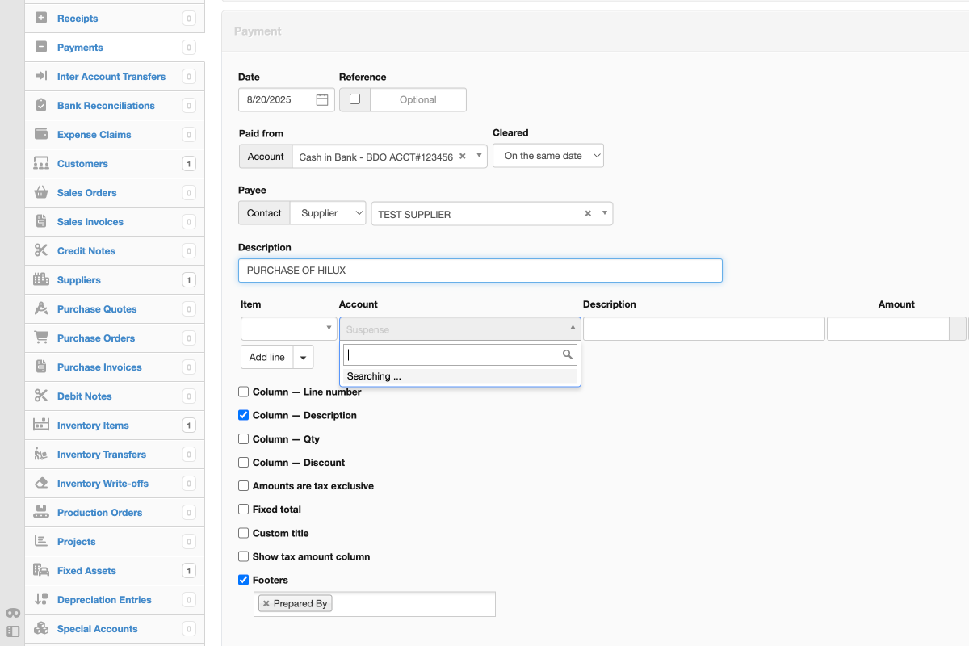The height and width of the screenshot is (646, 969).
Task: Toggle the Reference checkbox
Action: 354,99
